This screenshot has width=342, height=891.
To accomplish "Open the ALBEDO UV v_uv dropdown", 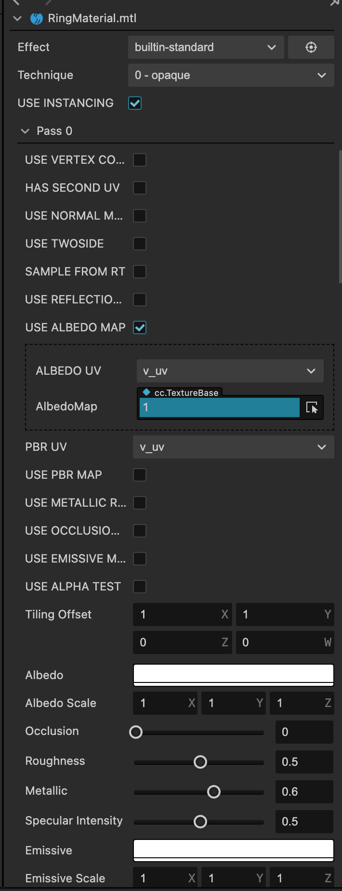I will point(230,371).
